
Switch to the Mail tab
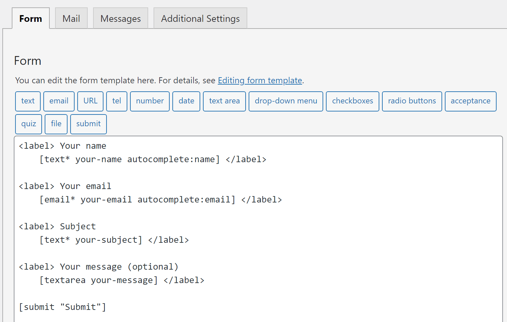tap(71, 18)
